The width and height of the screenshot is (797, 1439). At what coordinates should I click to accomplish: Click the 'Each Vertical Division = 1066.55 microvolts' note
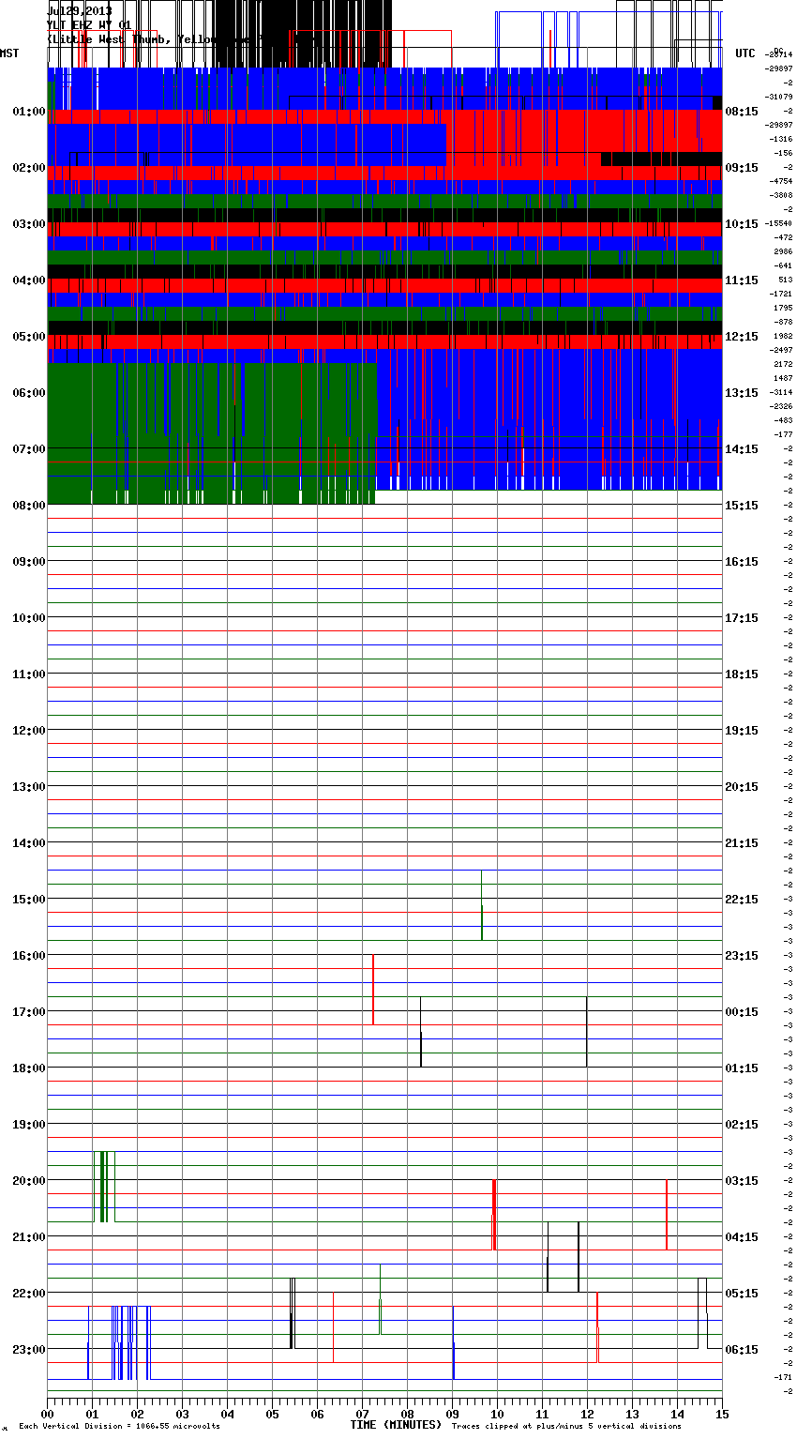[x=119, y=1427]
